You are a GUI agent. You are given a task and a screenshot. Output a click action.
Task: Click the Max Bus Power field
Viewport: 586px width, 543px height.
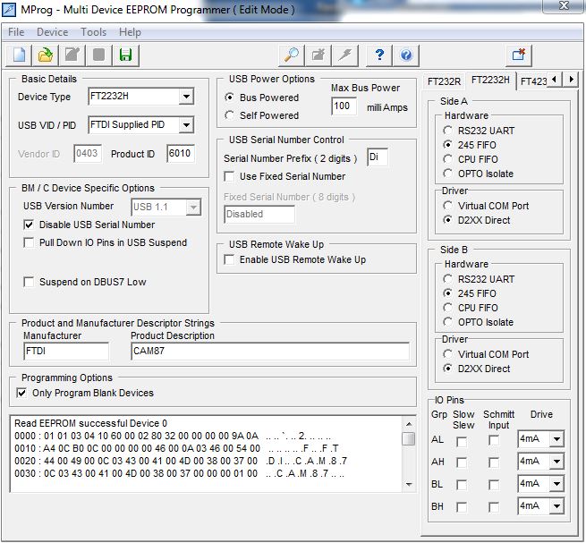(x=344, y=106)
